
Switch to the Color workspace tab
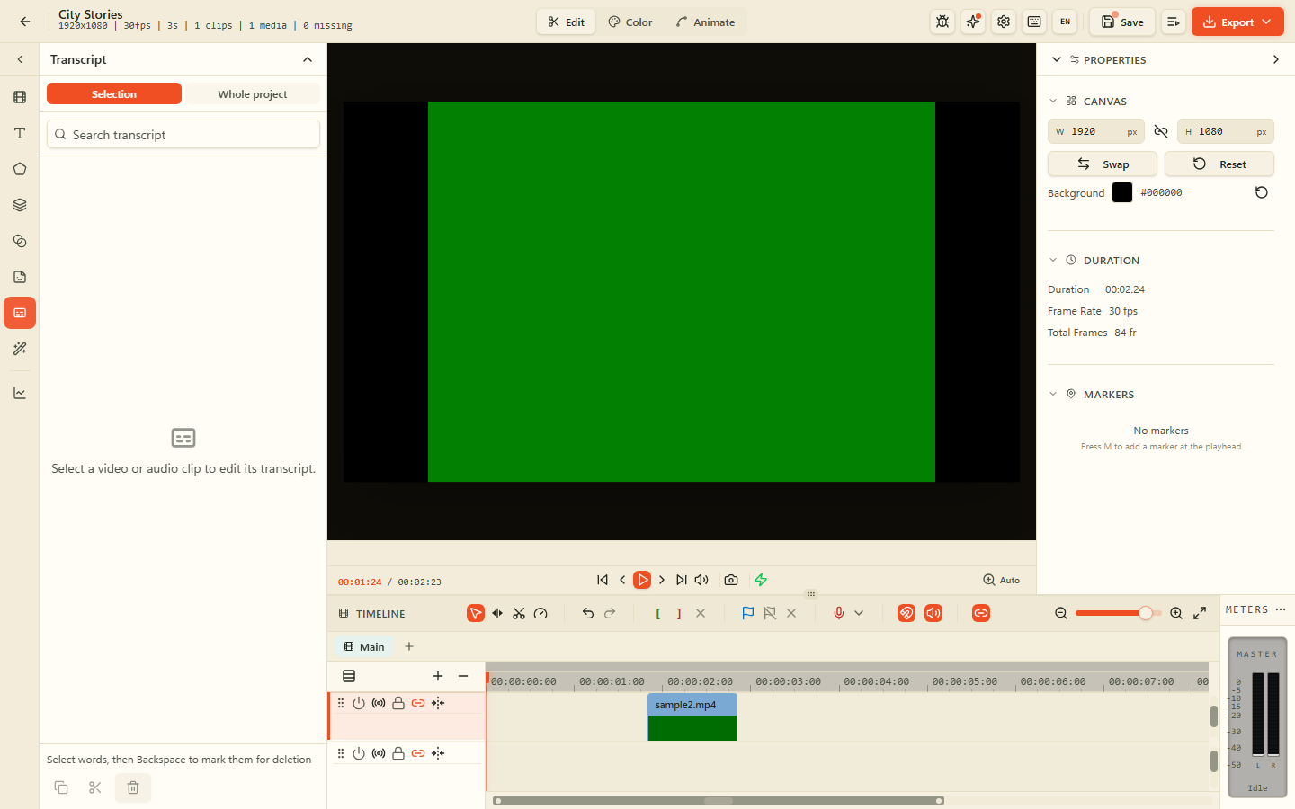(x=630, y=22)
